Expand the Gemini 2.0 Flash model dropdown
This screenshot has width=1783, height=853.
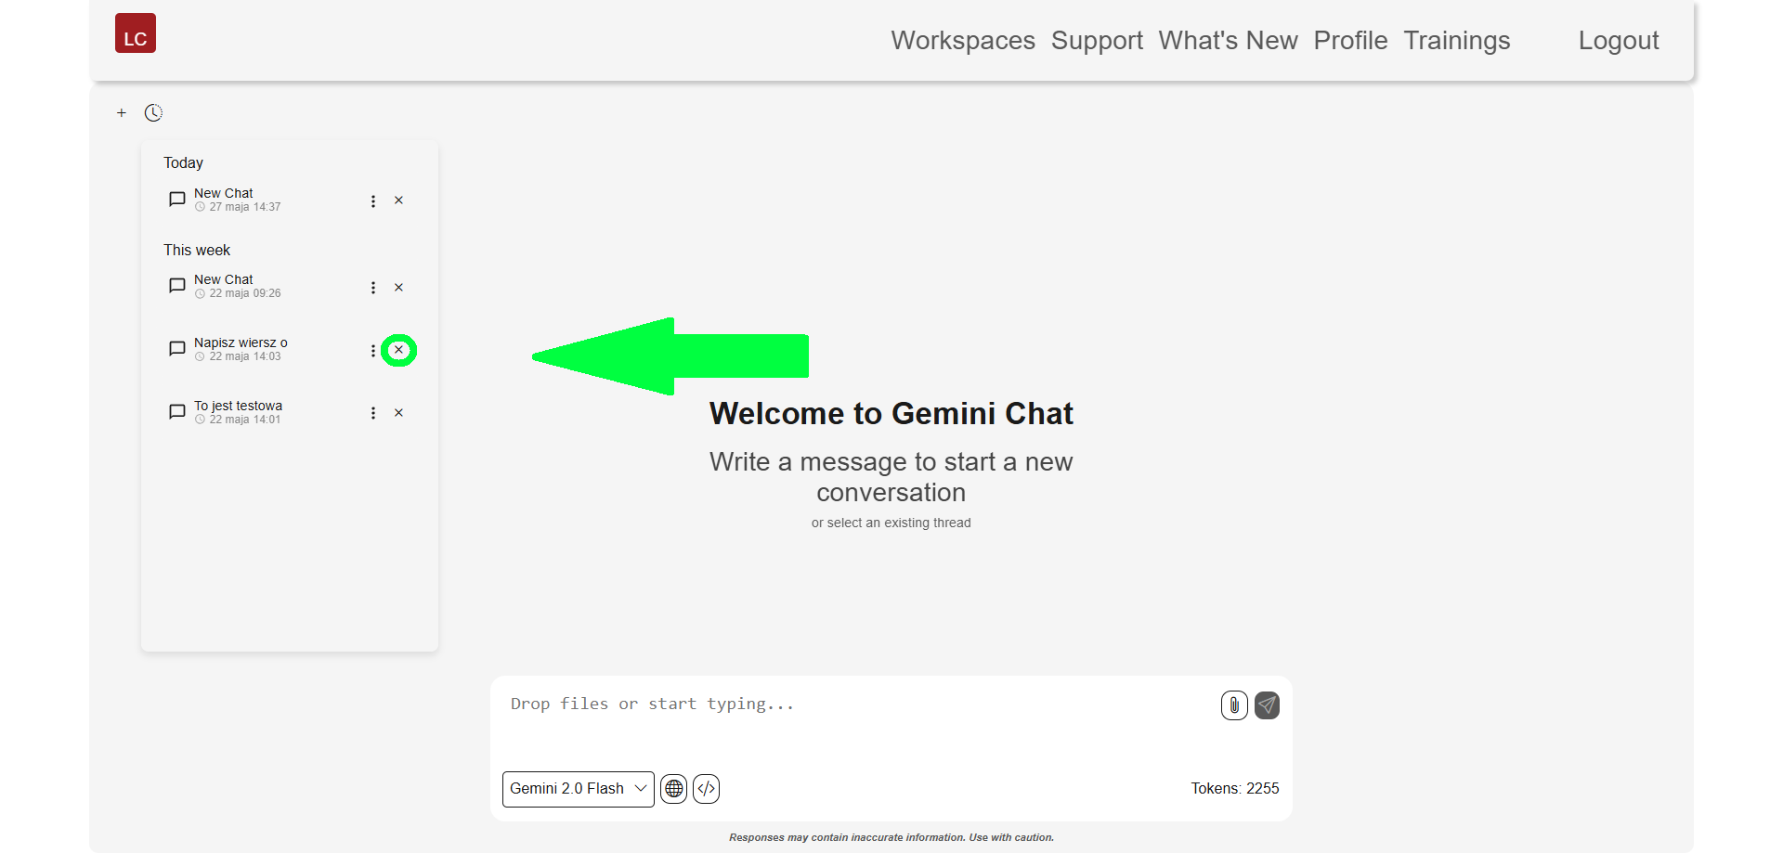coord(579,789)
